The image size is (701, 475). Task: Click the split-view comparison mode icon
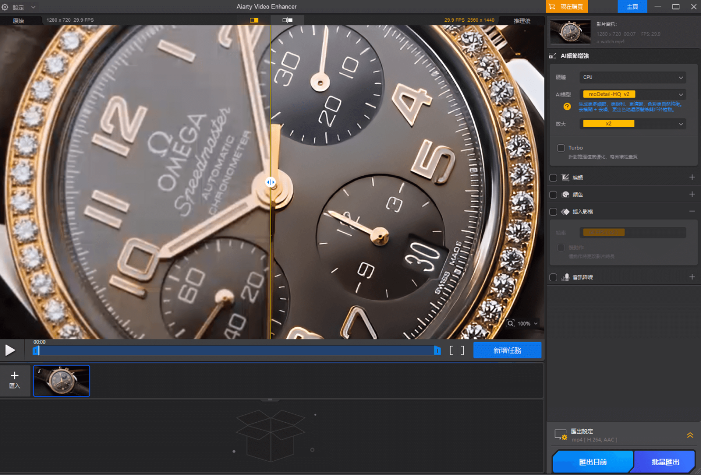coord(254,20)
